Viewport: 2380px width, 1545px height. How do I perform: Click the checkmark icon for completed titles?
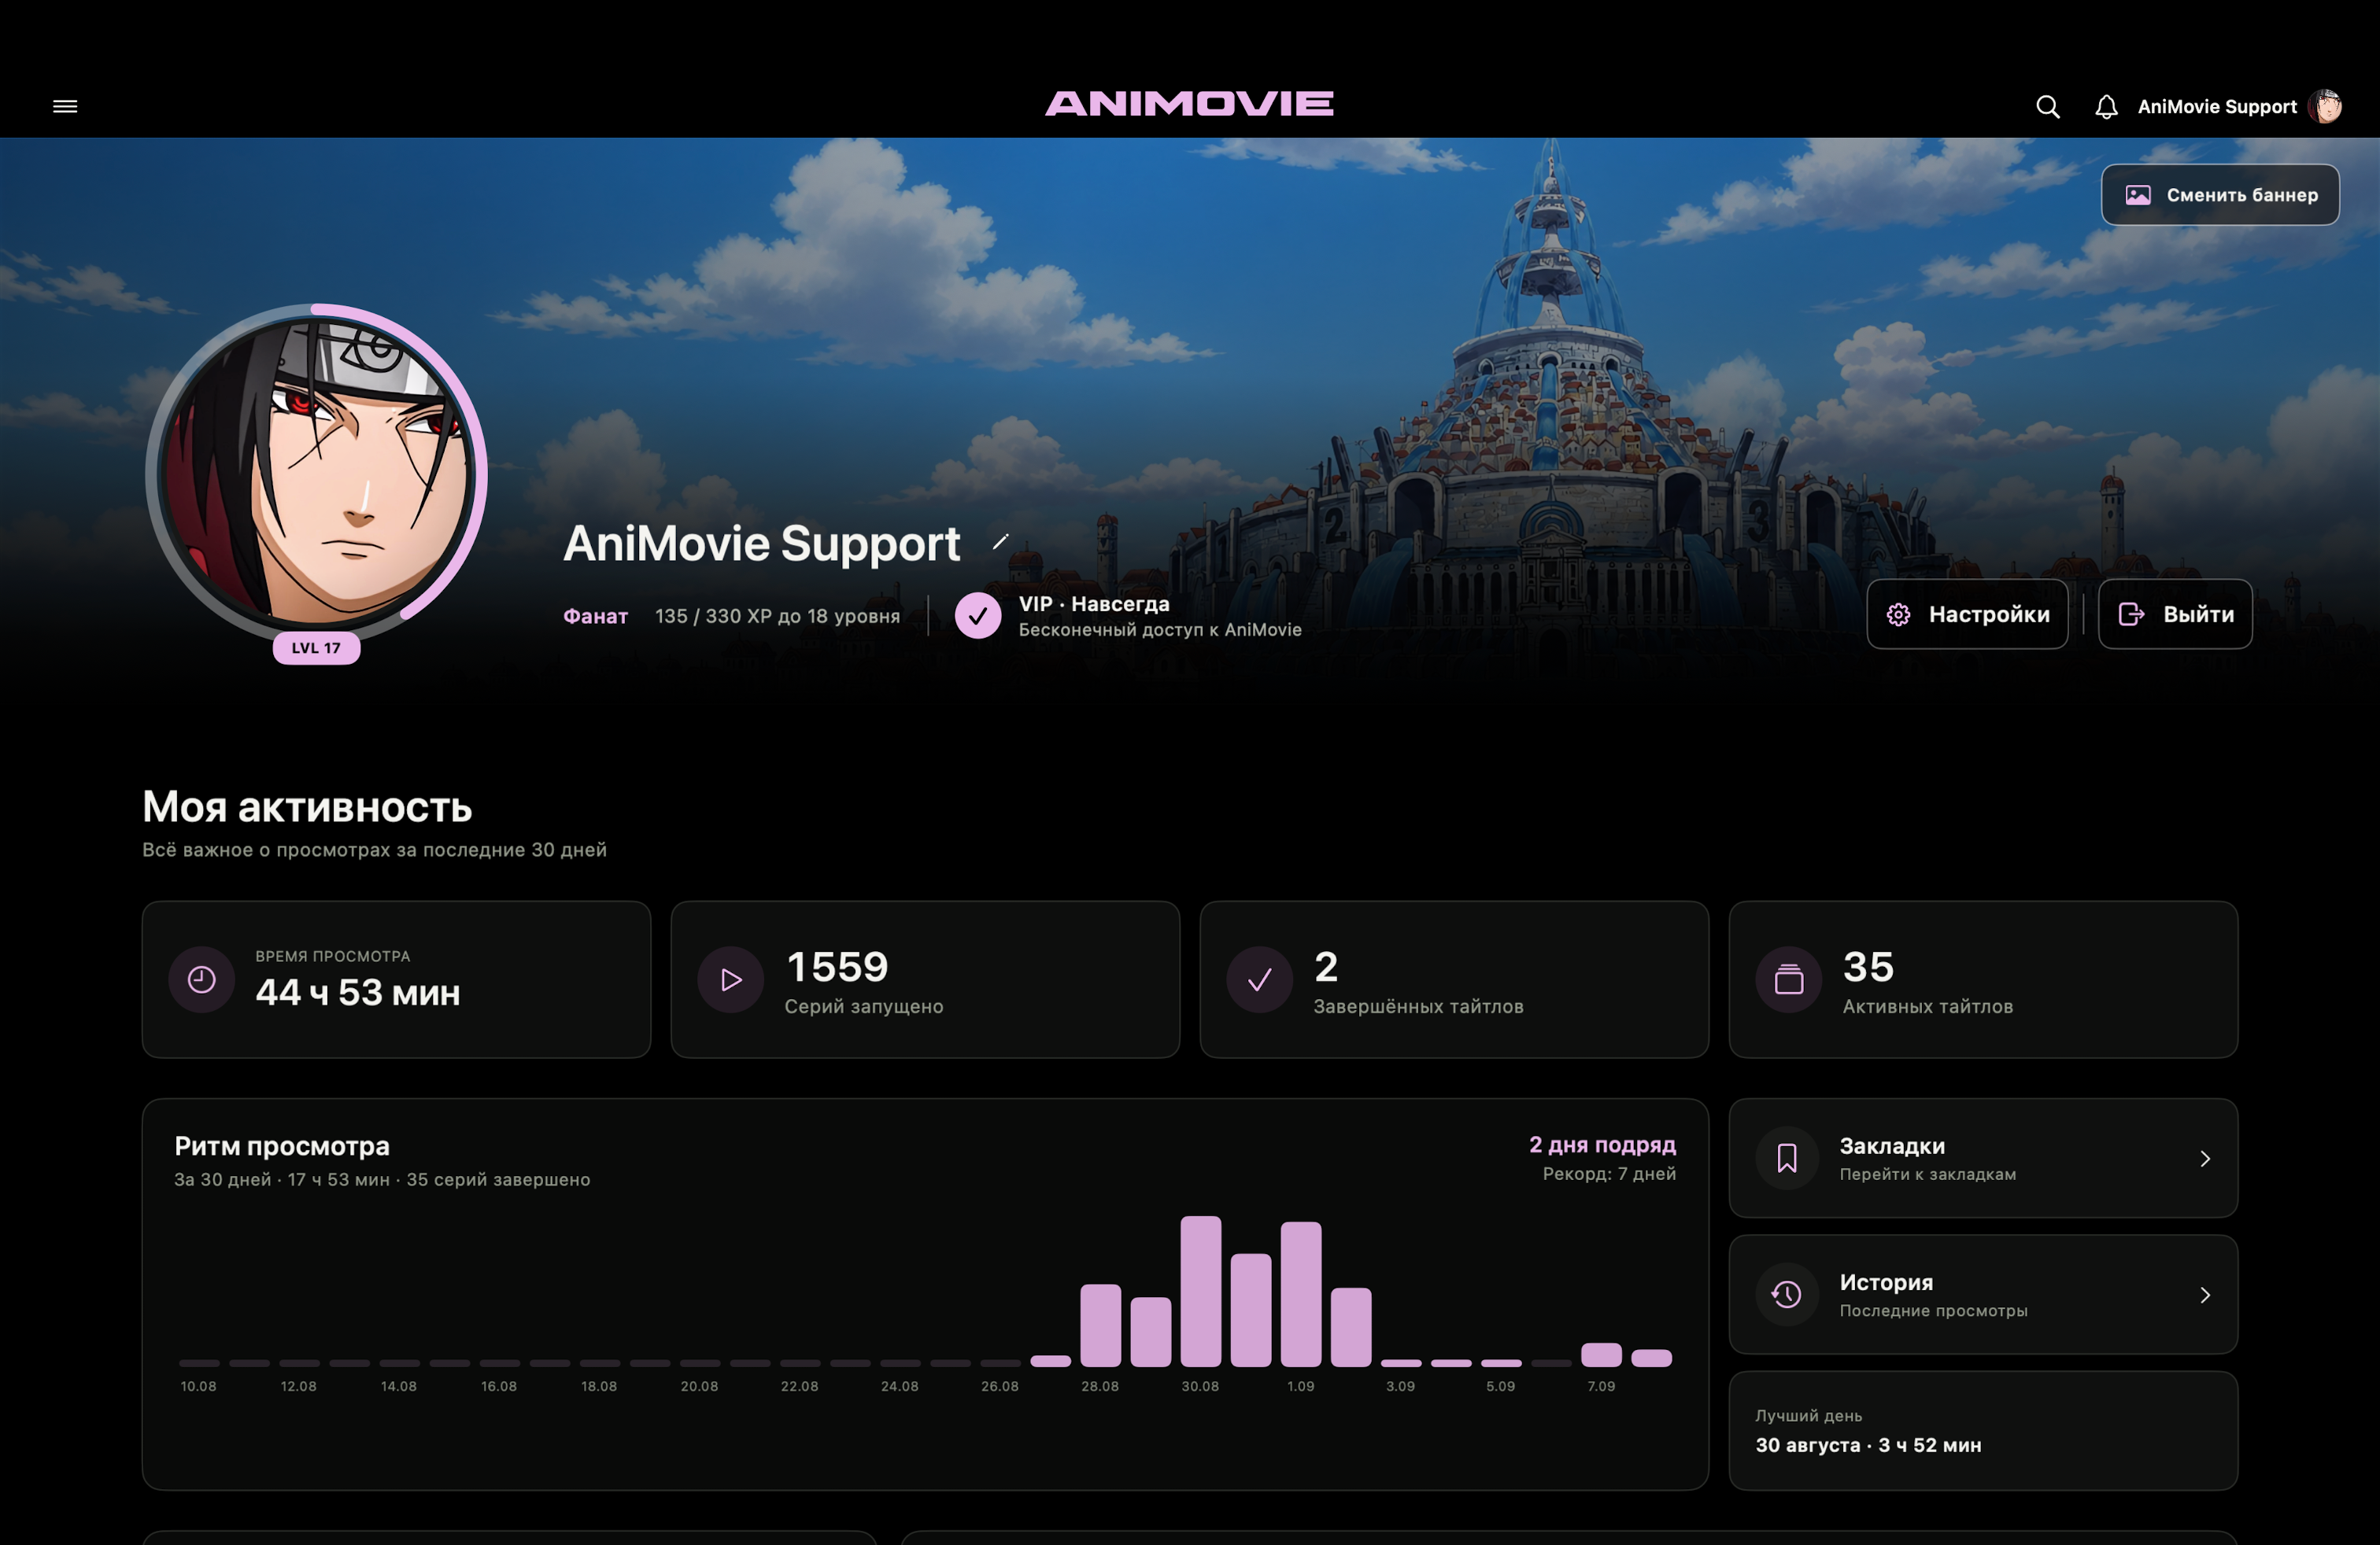point(1259,979)
